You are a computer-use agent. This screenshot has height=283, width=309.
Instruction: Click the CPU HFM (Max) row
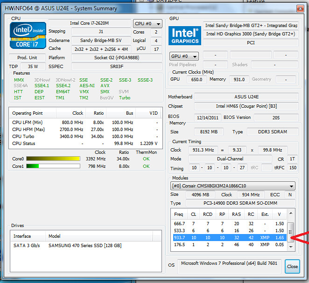(85, 130)
